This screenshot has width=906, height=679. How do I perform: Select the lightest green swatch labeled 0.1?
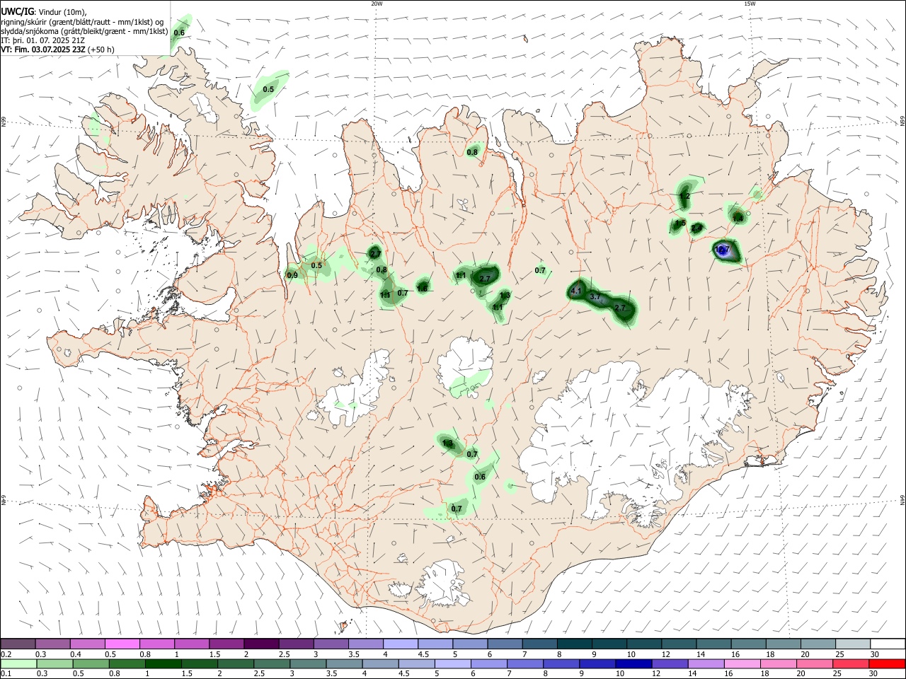tap(18, 664)
